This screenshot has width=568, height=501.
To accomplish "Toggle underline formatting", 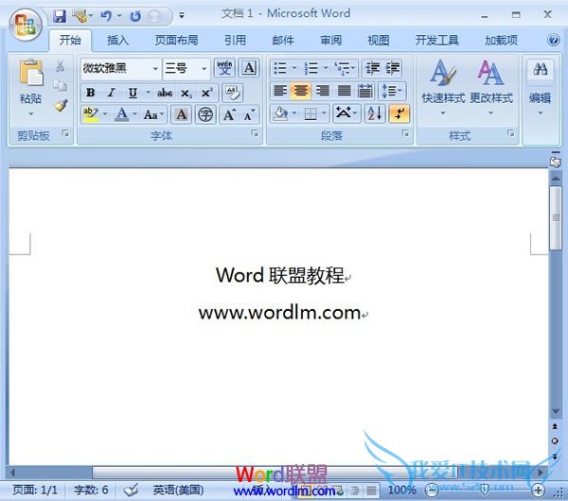I will (x=133, y=93).
